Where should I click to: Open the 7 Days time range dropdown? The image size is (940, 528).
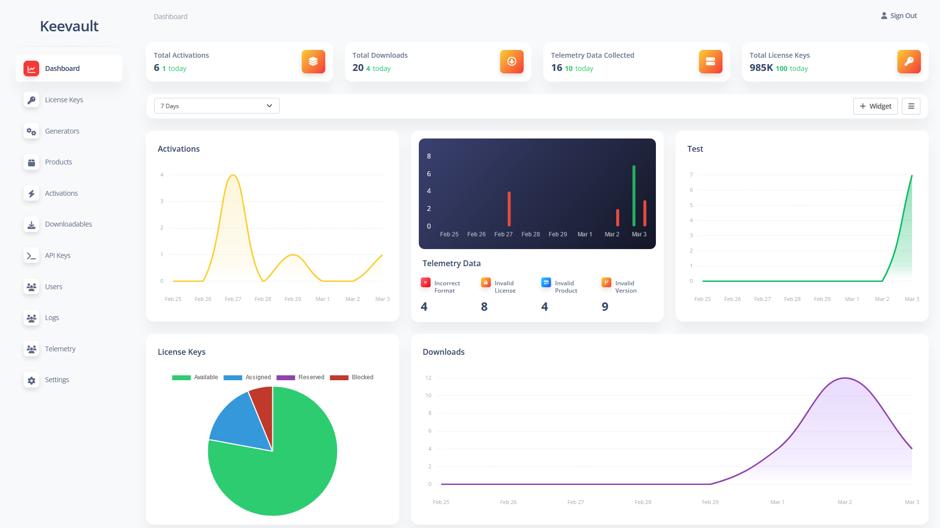pyautogui.click(x=217, y=106)
